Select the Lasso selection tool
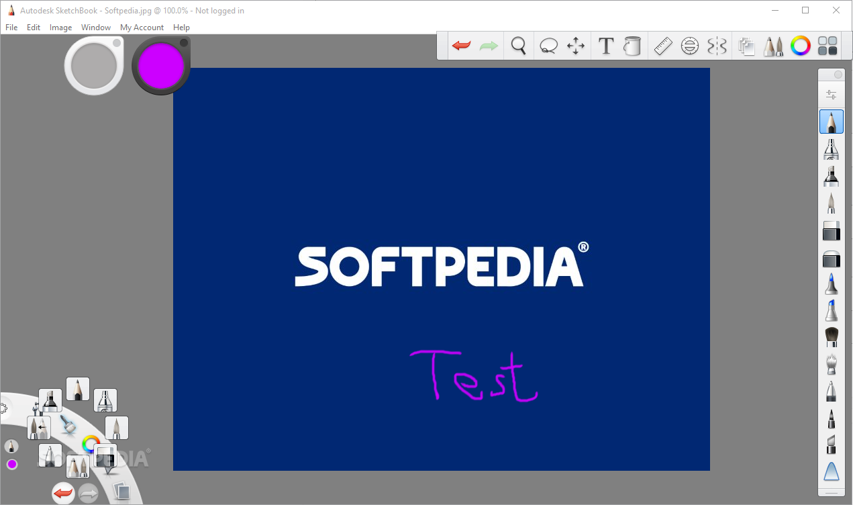This screenshot has width=853, height=505. click(549, 46)
